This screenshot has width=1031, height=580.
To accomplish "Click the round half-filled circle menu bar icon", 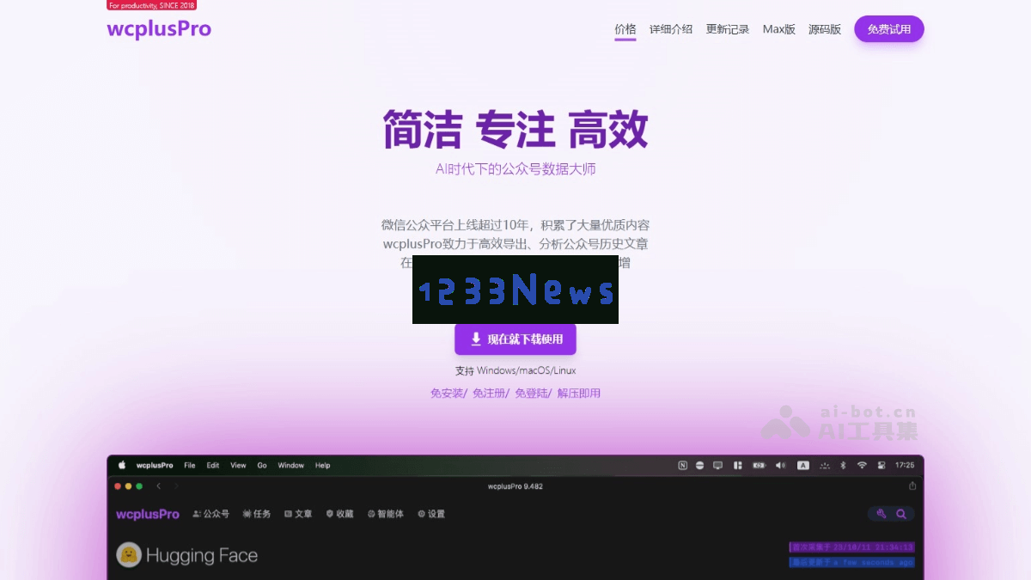I will (700, 465).
